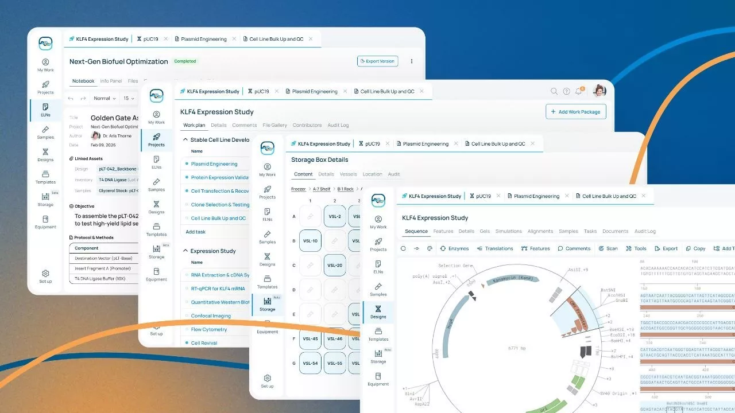The height and width of the screenshot is (413, 735).
Task: Open the help question mark icon
Action: tap(566, 91)
